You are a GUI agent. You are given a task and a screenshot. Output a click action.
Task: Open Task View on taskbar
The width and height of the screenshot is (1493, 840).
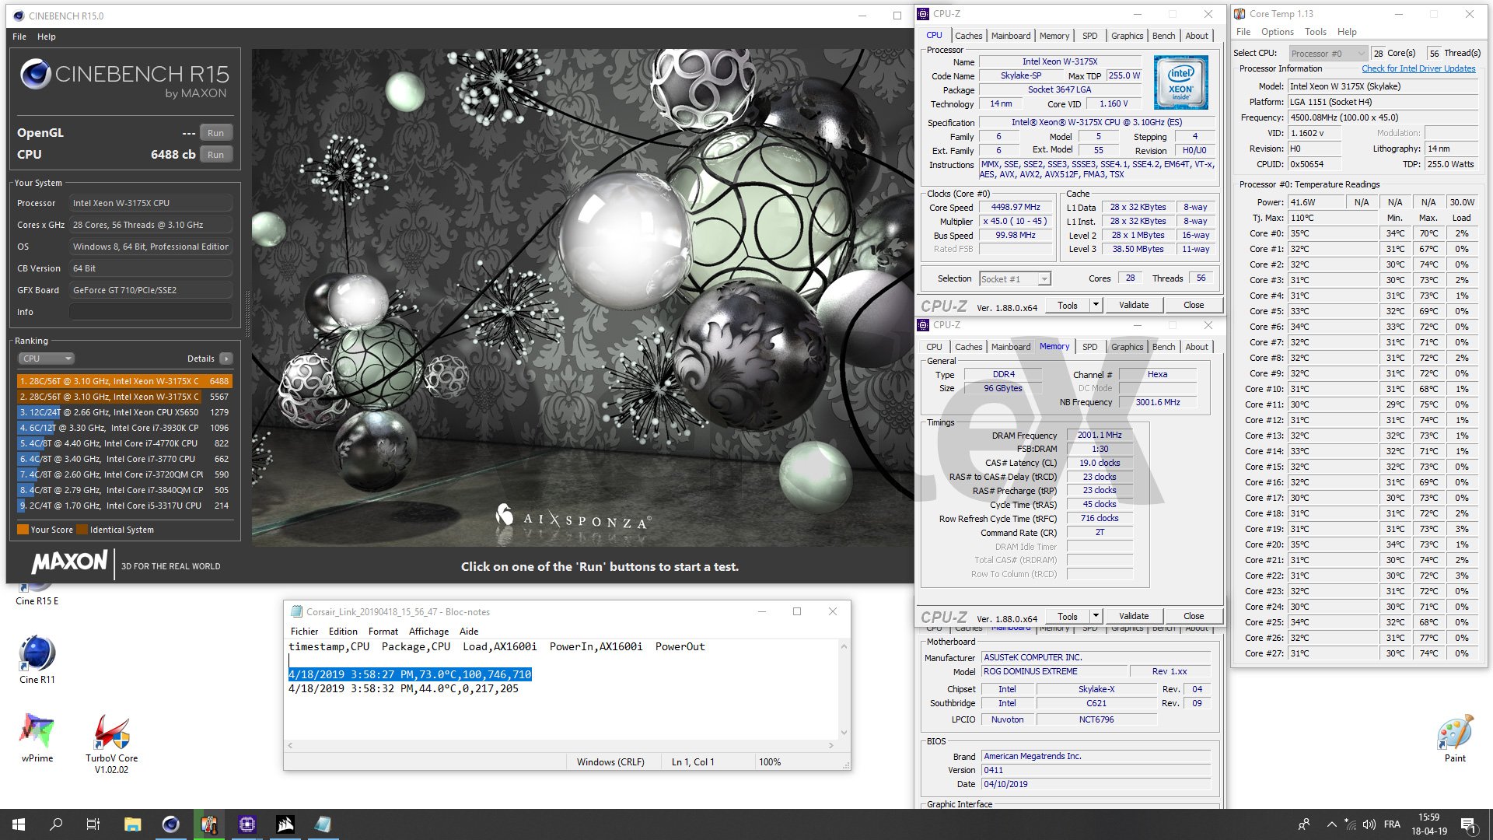[x=93, y=824]
